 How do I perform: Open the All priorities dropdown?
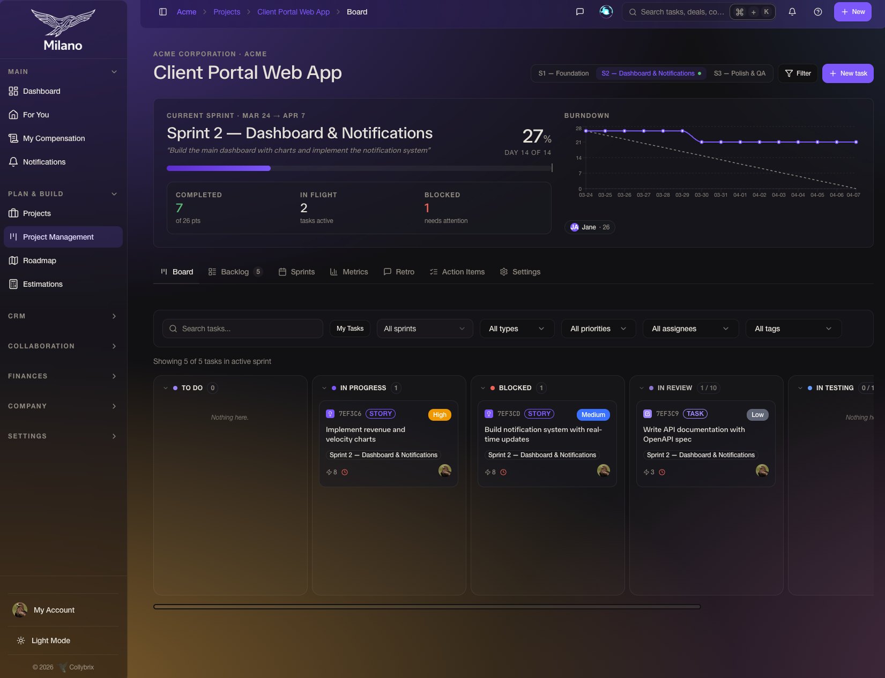pyautogui.click(x=598, y=329)
